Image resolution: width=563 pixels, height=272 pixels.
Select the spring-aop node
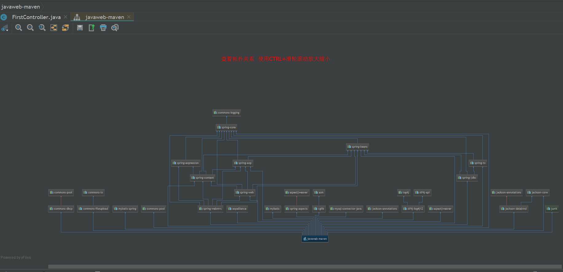(x=243, y=163)
